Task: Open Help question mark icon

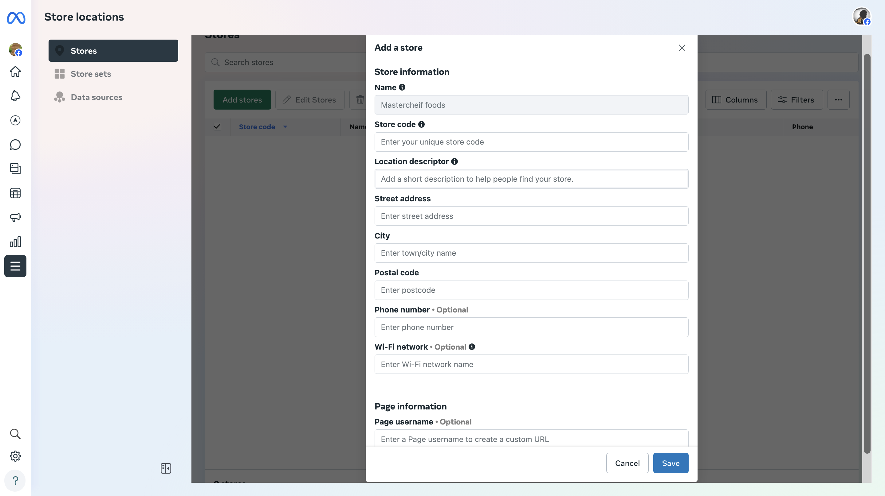Action: [15, 481]
